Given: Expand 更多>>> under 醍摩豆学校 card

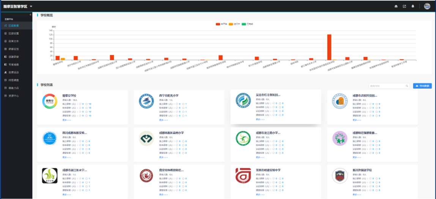Looking at the screenshot, I should [66, 120].
